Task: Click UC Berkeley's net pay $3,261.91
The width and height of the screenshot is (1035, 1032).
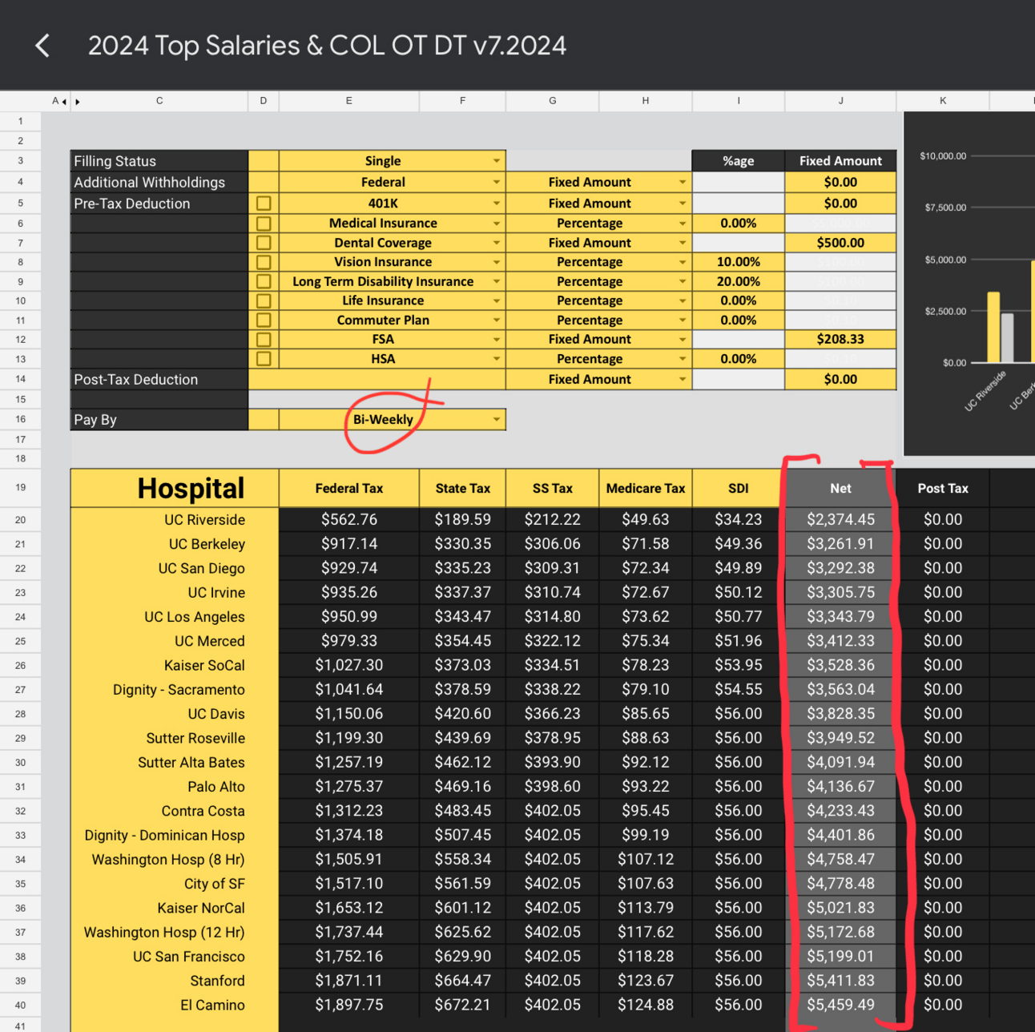Action: 840,544
